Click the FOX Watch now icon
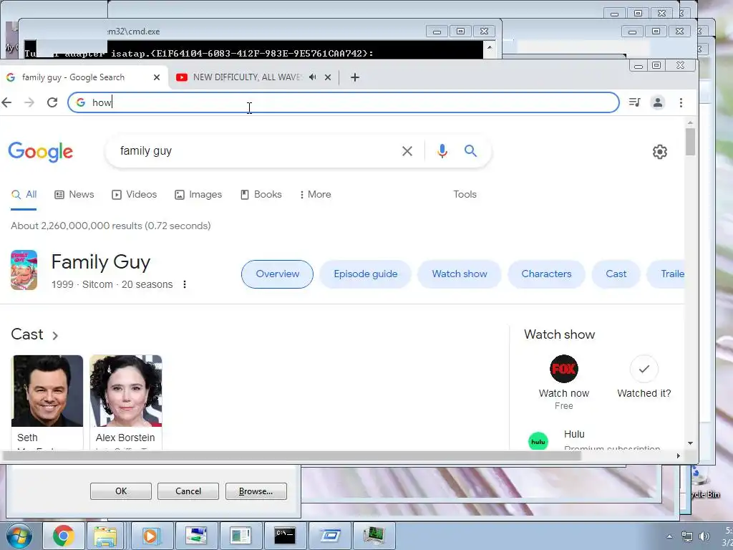The height and width of the screenshot is (550, 733). tap(564, 369)
